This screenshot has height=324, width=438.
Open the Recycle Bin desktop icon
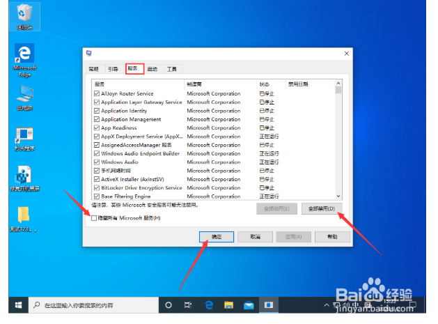click(24, 16)
